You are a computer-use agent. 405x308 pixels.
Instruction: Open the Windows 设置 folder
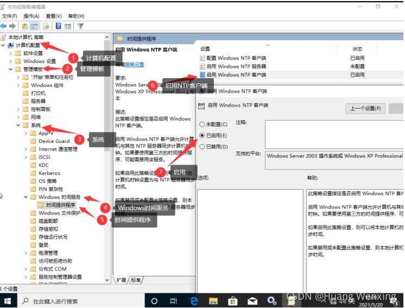(40, 61)
